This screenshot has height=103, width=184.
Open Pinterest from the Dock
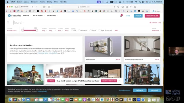[97, 100]
